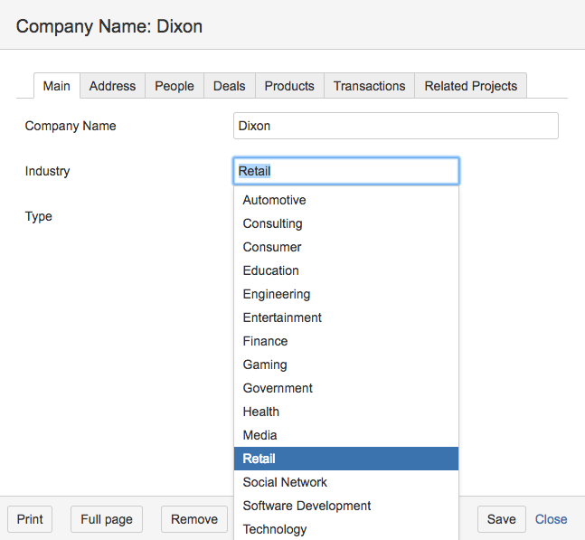Choose Automotive from the industry list
This screenshot has width=585, height=540.
[274, 200]
